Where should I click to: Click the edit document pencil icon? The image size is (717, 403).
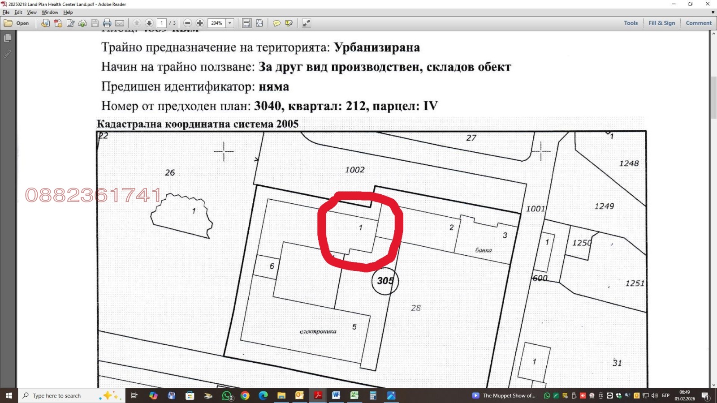coord(70,23)
